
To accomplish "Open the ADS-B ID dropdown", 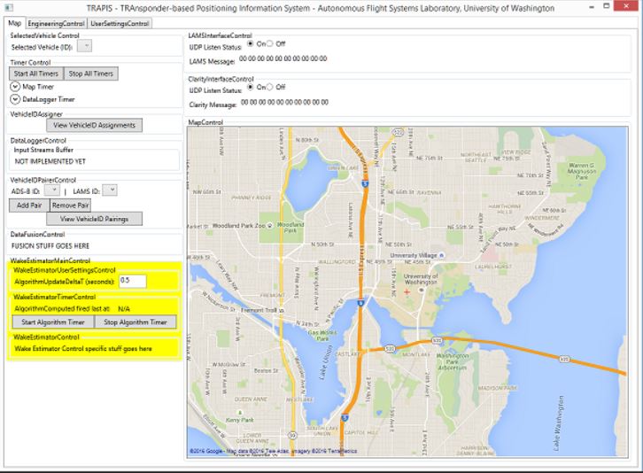I will point(52,190).
